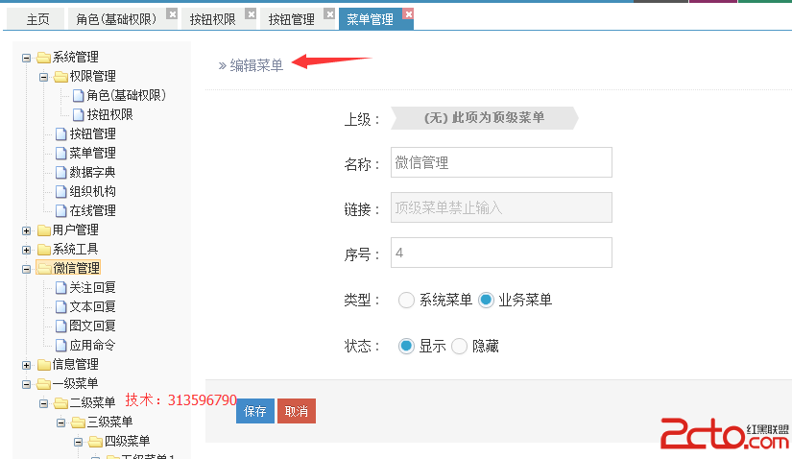Screen dimensions: 792x459
Task: Collapse the 权限管理 tree node
Action: (x=43, y=78)
